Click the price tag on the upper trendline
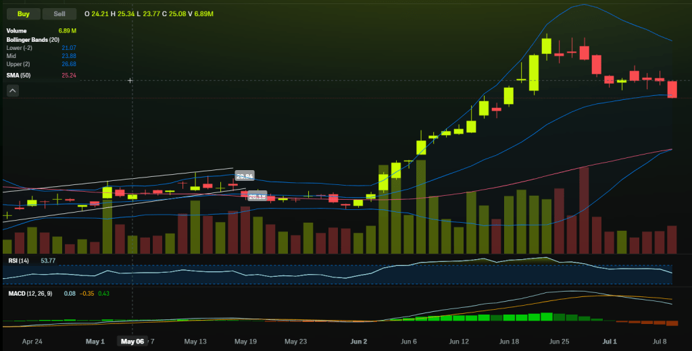Screen dimensions: 692x351 (x=244, y=176)
